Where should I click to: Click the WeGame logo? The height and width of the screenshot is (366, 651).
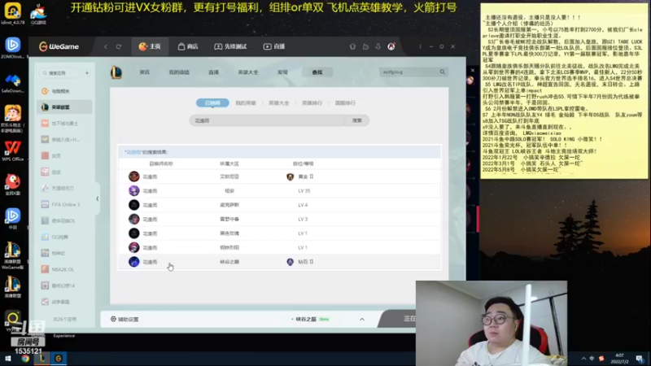(59, 46)
